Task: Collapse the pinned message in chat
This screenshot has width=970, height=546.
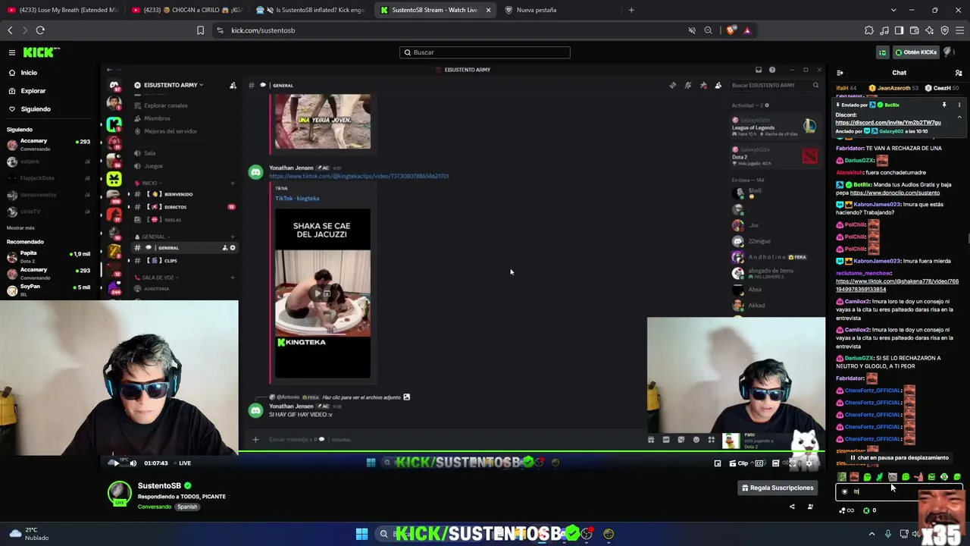Action: [x=959, y=118]
